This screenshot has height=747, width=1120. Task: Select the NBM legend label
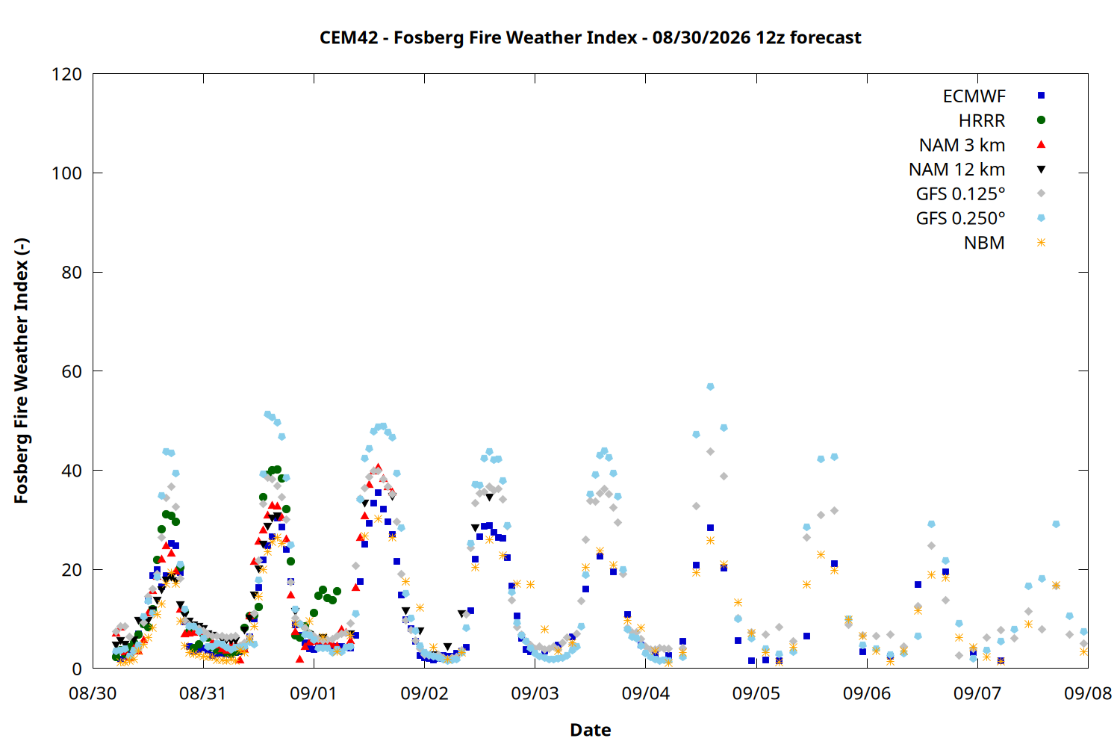tap(984, 243)
